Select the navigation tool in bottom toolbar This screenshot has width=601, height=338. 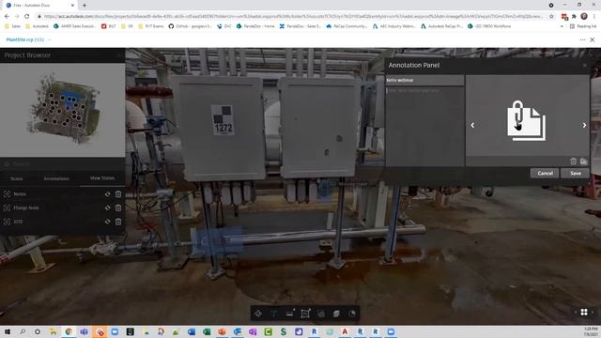click(x=258, y=314)
